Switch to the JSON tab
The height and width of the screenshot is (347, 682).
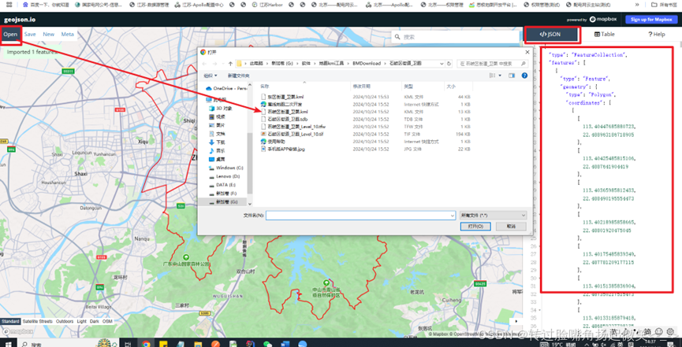point(553,35)
